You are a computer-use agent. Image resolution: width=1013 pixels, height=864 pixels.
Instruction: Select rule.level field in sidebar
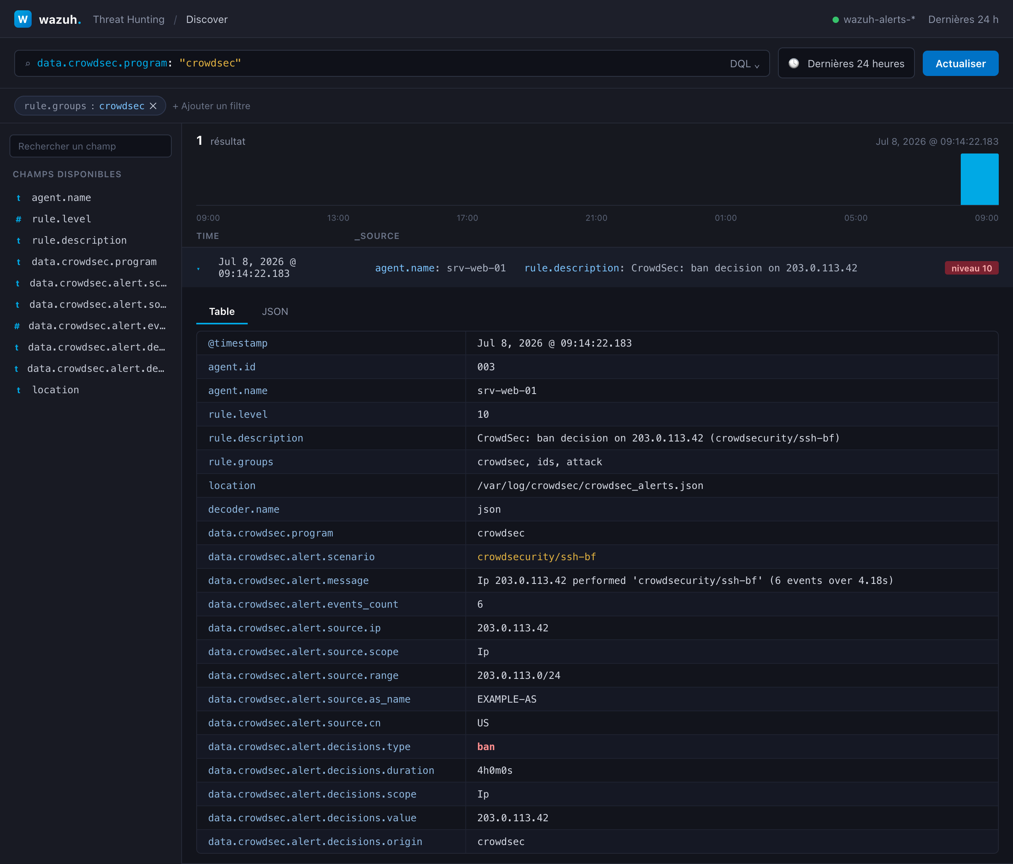coord(61,219)
